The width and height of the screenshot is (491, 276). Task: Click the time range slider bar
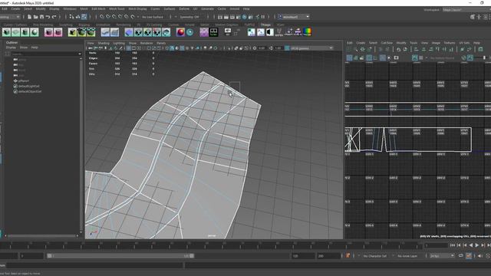120,256
